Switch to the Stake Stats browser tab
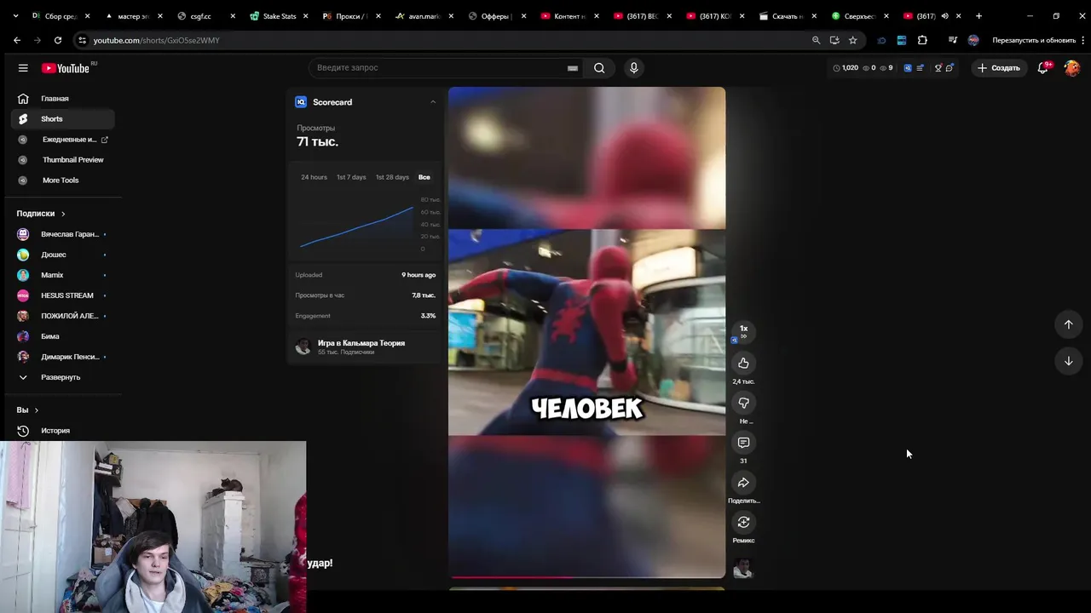The height and width of the screenshot is (613, 1091). (x=279, y=16)
